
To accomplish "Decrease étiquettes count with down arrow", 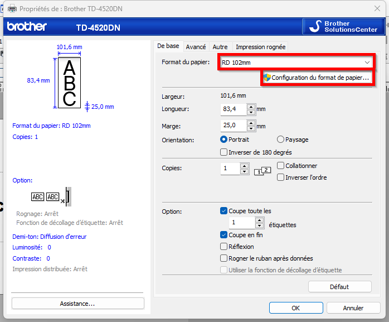I will click(260, 225).
